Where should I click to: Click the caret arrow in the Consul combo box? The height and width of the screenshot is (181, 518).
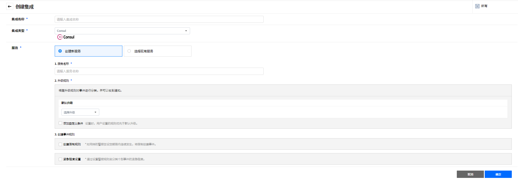186,31
